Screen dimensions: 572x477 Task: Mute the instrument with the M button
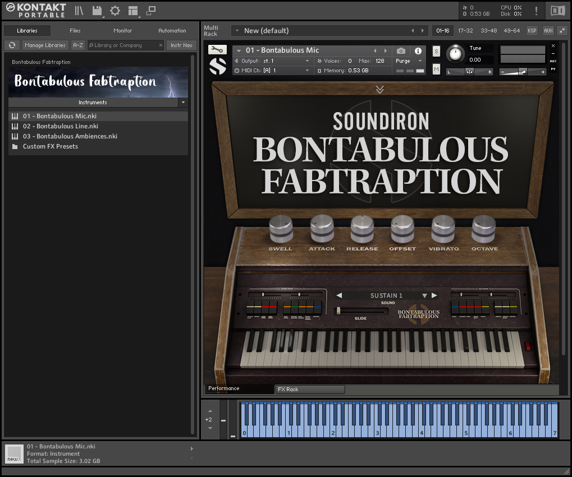(436, 69)
